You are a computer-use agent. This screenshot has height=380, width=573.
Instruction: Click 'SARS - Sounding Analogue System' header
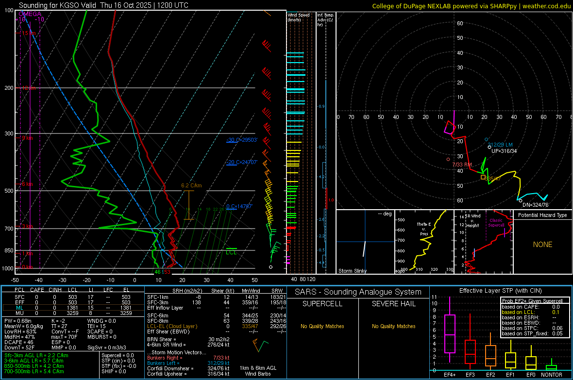coord(358,292)
